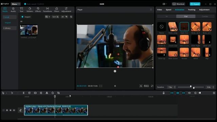Toggle fullscreen preview in player
This screenshot has width=217, height=122.
[x=152, y=86]
